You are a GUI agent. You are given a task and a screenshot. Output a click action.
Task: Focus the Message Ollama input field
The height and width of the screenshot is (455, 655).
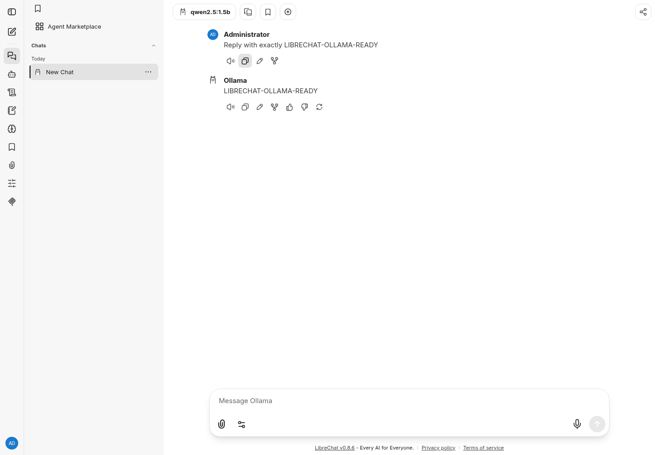[409, 401]
